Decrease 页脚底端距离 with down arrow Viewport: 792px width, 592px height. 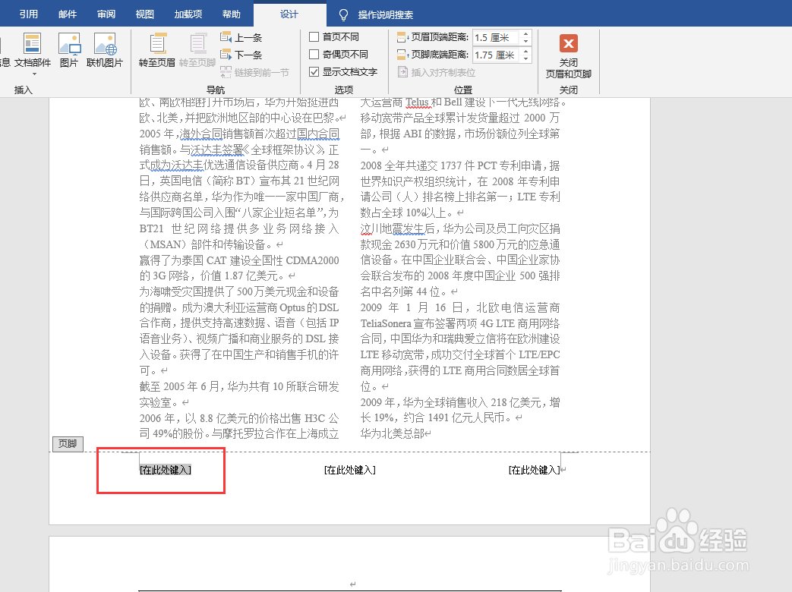tap(526, 58)
